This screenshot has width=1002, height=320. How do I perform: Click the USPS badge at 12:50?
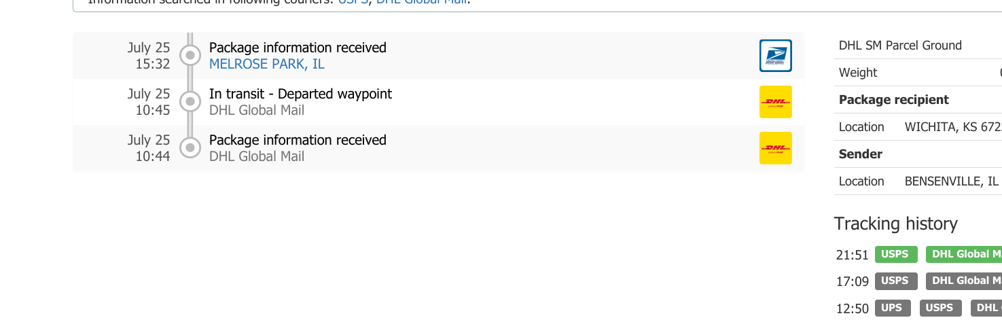click(940, 308)
